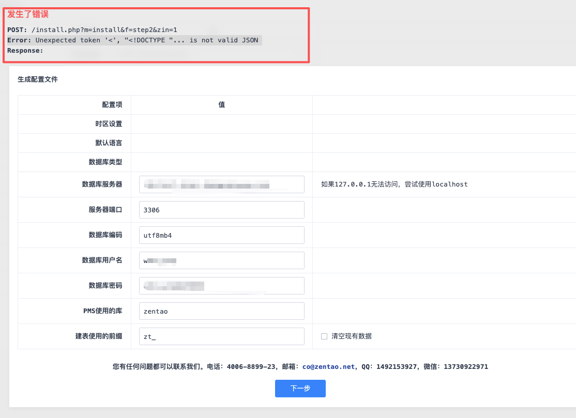
Task: Open the co@zentao.net email link
Action: pyautogui.click(x=328, y=367)
